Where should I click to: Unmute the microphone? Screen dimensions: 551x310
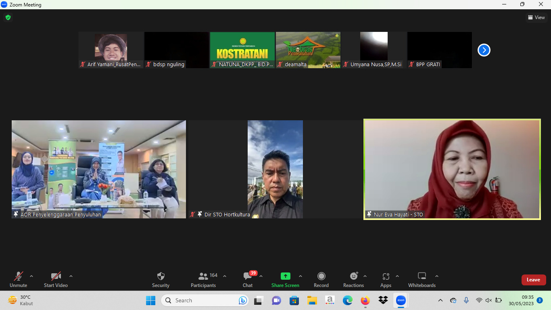click(19, 280)
